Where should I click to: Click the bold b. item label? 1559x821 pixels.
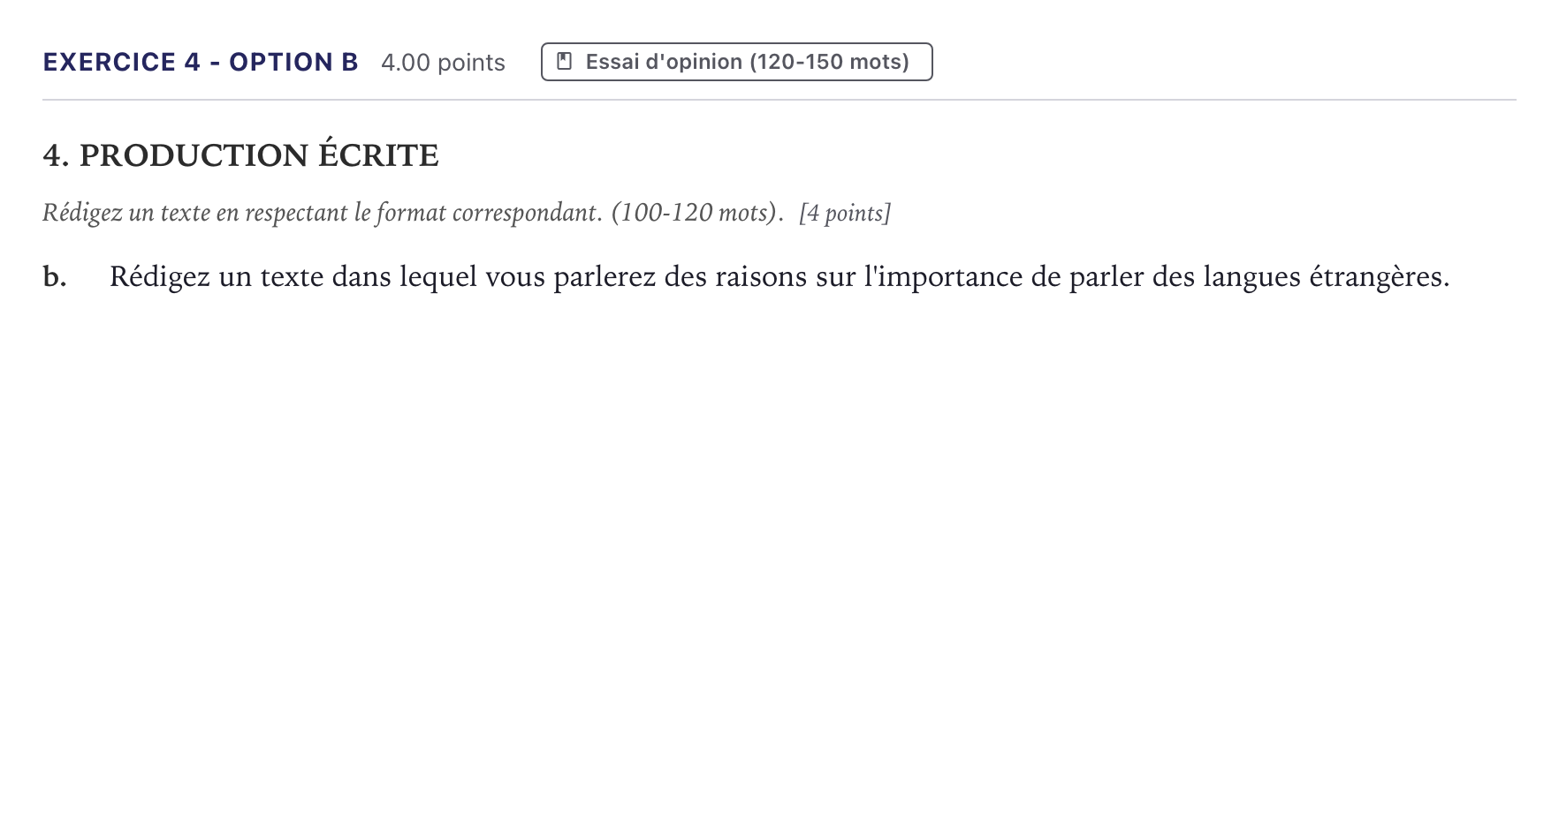point(55,276)
